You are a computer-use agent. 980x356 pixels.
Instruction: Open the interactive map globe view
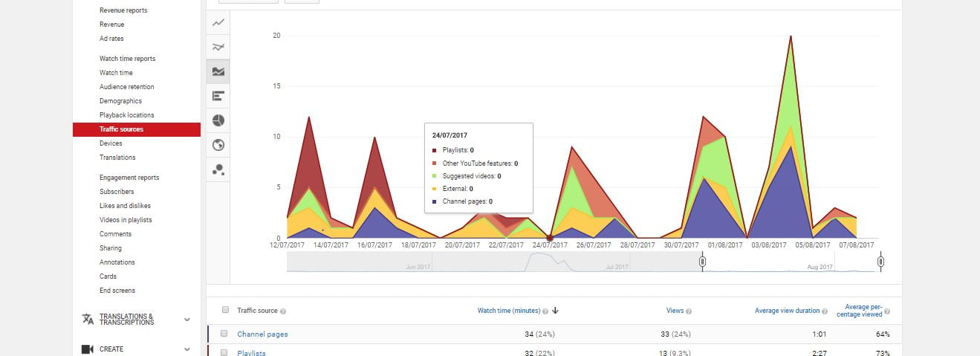tap(218, 145)
